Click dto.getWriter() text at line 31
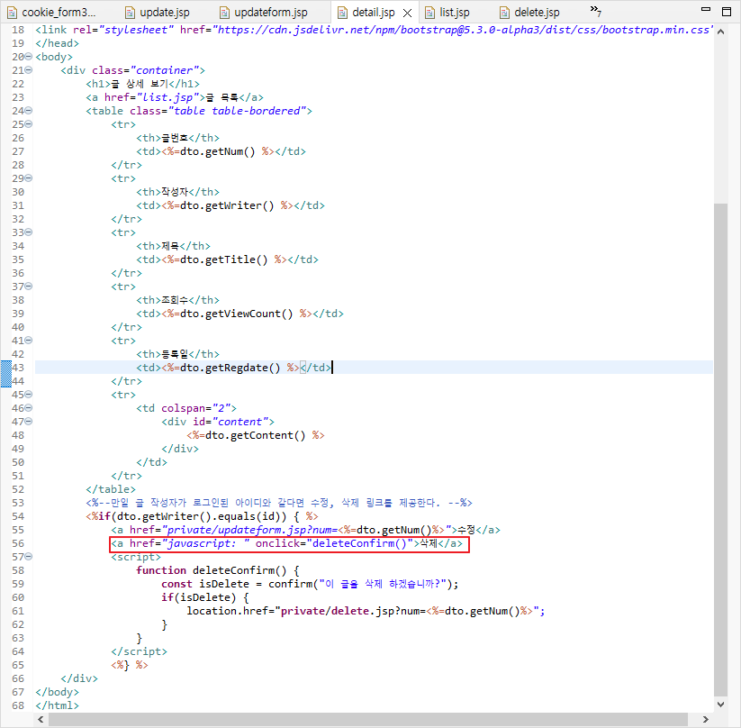This screenshot has height=728, width=741. coord(227,205)
